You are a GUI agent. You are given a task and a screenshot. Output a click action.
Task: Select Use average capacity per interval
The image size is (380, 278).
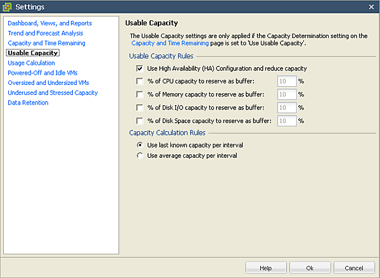pos(140,155)
